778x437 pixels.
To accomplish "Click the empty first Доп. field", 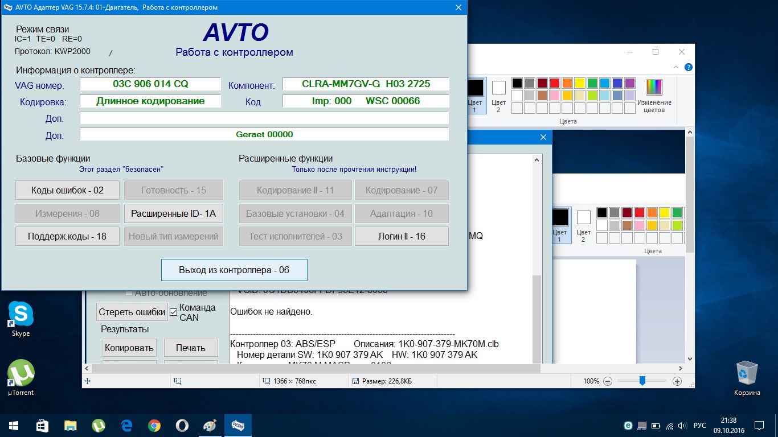I will (264, 118).
